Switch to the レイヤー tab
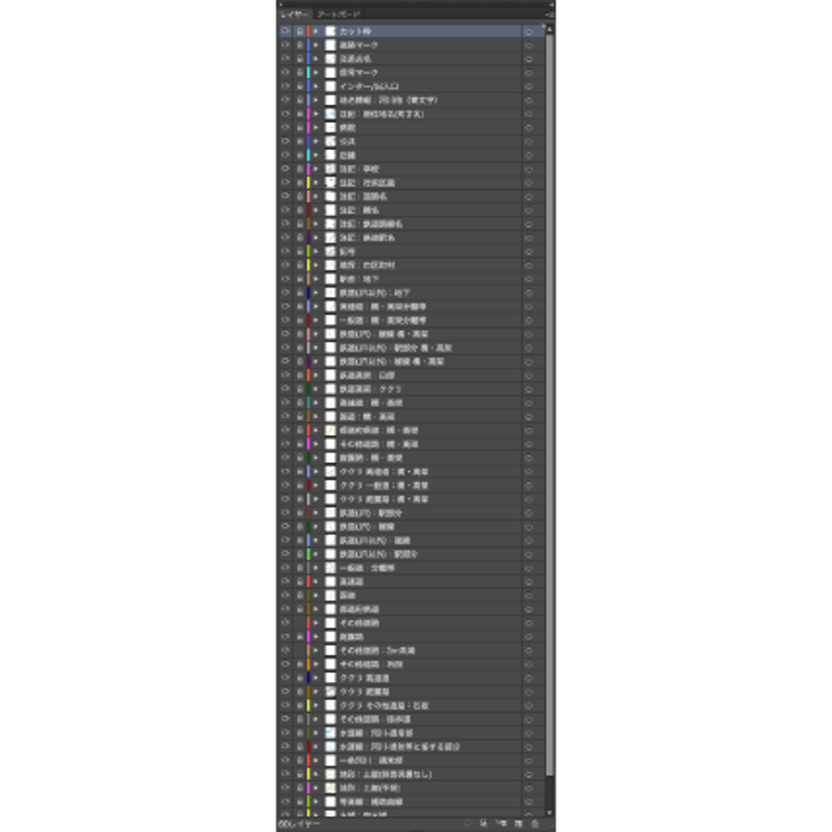The height and width of the screenshot is (832, 832). [295, 14]
